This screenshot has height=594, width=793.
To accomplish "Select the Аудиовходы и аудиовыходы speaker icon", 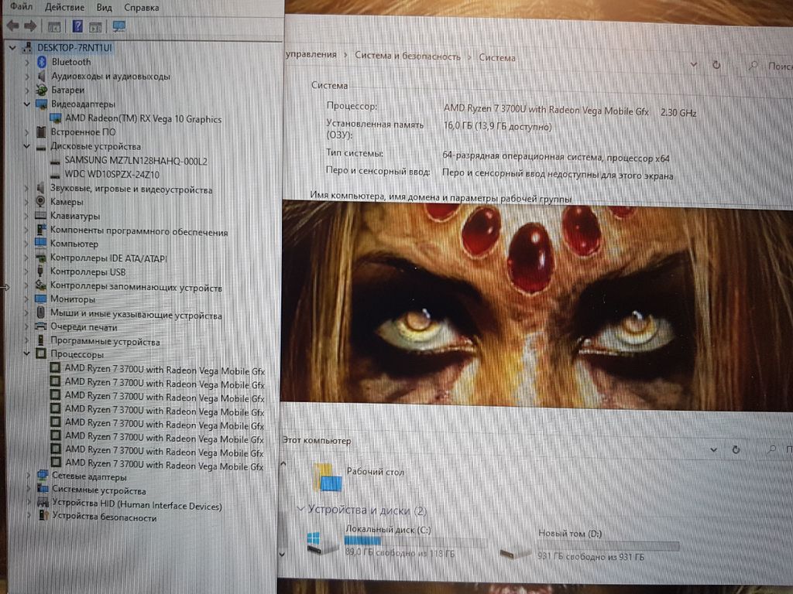I will coord(42,76).
